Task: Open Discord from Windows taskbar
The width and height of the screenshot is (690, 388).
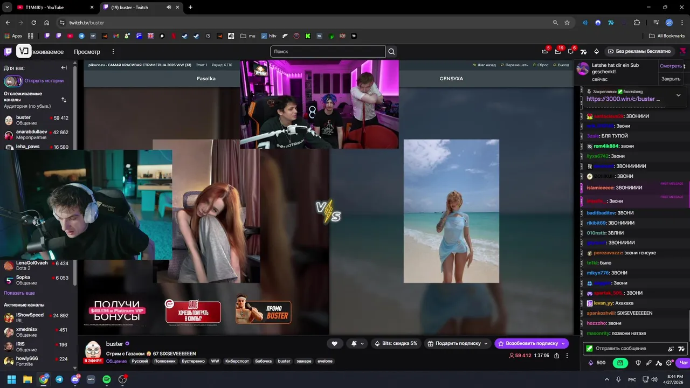Action: tap(75, 379)
